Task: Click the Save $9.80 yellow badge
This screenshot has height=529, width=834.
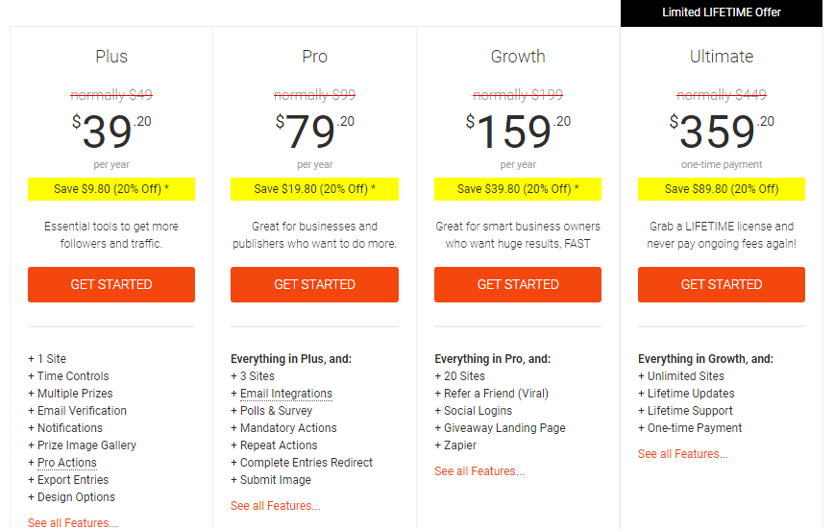Action: point(111,189)
